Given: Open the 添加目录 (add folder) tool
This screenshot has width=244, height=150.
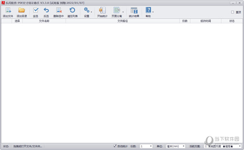Looking at the screenshot, I should 22,12.
